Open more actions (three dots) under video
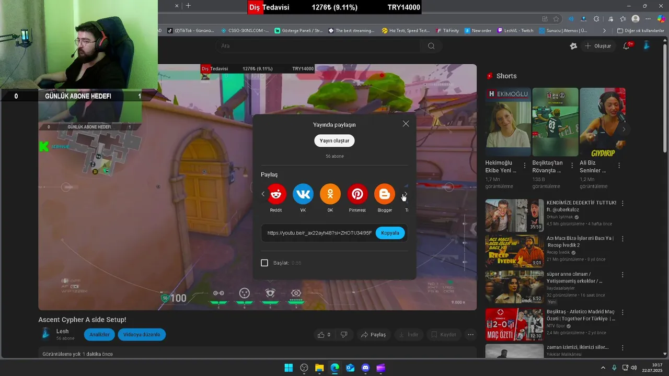Image resolution: width=669 pixels, height=376 pixels. pyautogui.click(x=470, y=335)
